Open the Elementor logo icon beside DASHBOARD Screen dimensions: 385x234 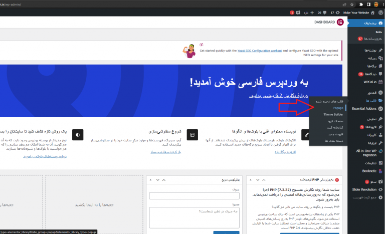pyautogui.click(x=340, y=23)
